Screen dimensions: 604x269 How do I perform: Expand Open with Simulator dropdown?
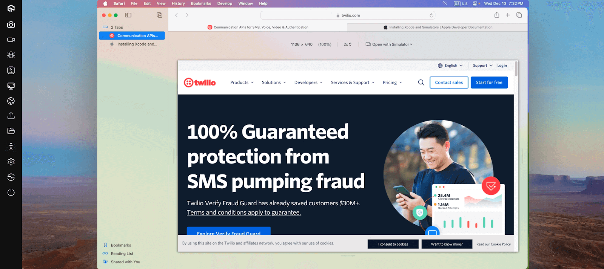coord(389,44)
